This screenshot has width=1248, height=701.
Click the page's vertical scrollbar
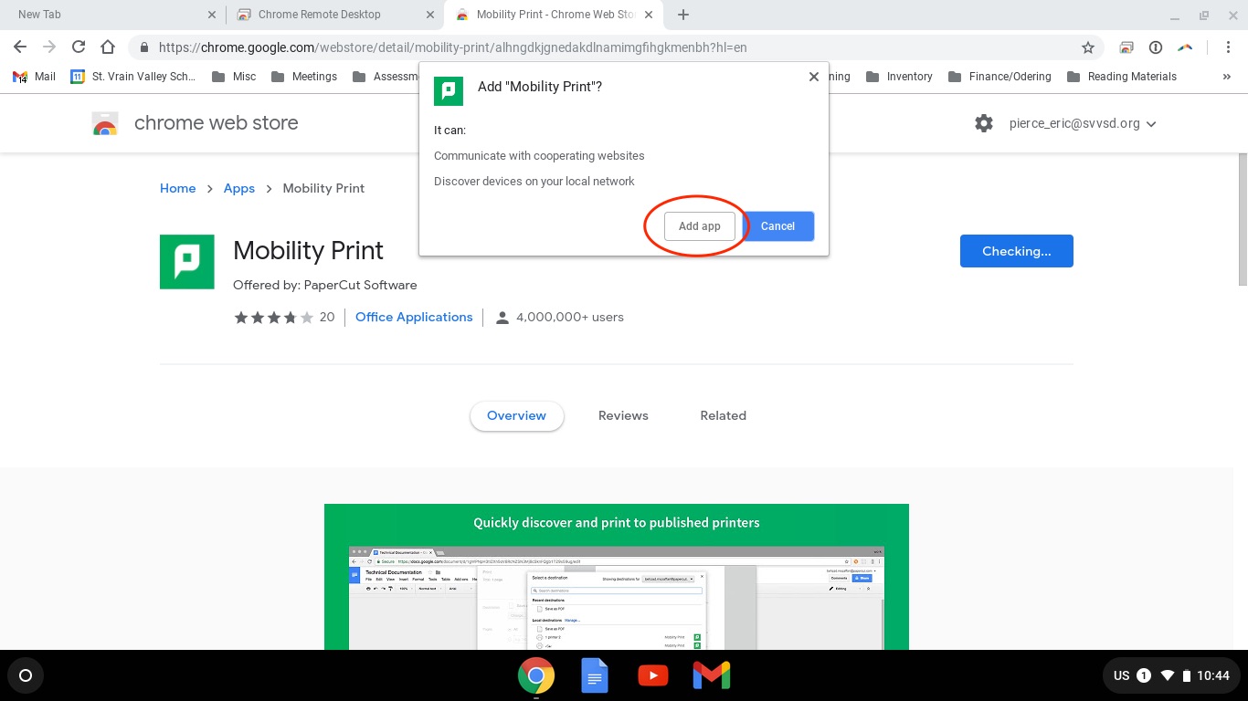1241,219
